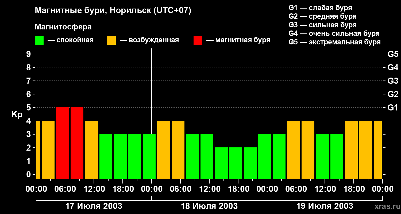
Task: Click the G2 label on the right axis
Action: click(x=393, y=94)
